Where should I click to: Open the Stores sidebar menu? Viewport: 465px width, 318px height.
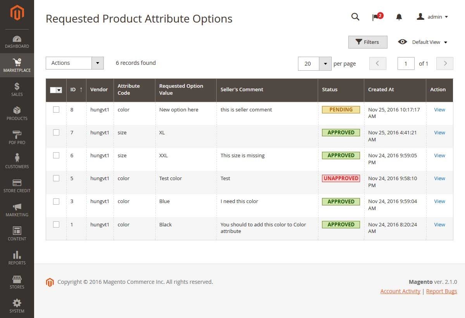pyautogui.click(x=17, y=282)
